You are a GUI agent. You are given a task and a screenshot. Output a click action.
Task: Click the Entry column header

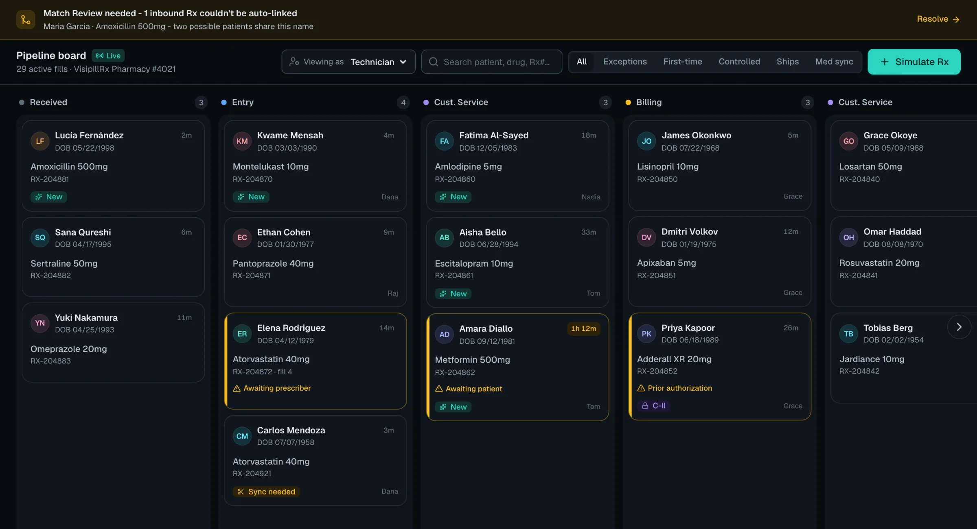point(243,103)
